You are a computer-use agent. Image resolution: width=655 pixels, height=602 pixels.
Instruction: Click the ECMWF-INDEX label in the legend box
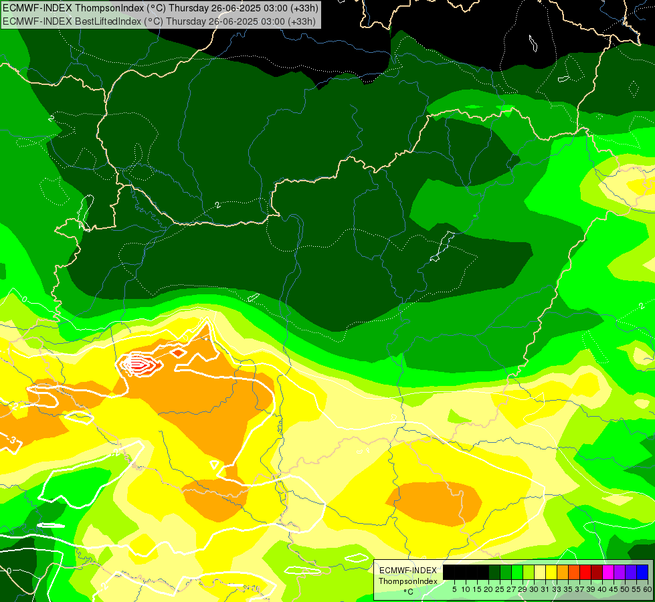pos(408,571)
